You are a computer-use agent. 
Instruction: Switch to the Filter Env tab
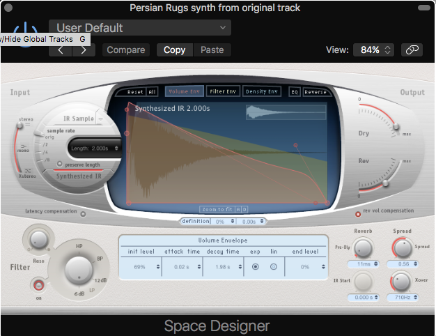point(223,91)
